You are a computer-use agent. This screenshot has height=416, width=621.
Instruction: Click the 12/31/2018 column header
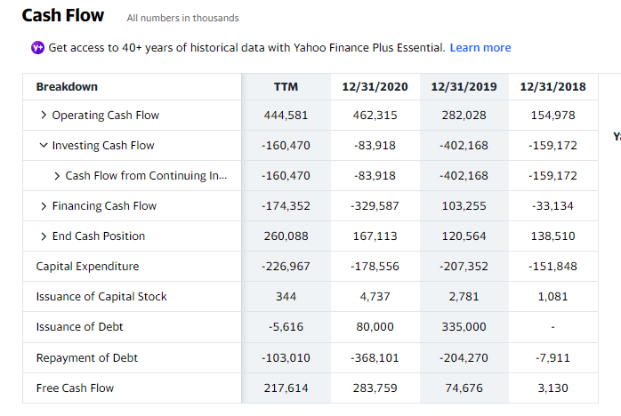(552, 86)
